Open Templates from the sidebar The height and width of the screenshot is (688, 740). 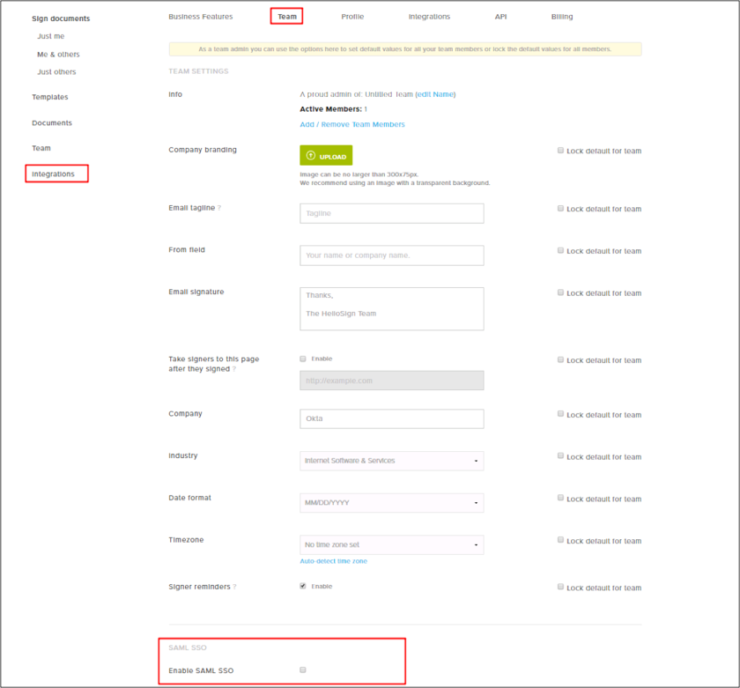[x=50, y=97]
